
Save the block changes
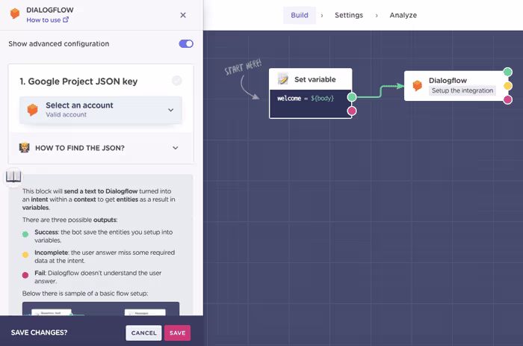coord(178,333)
